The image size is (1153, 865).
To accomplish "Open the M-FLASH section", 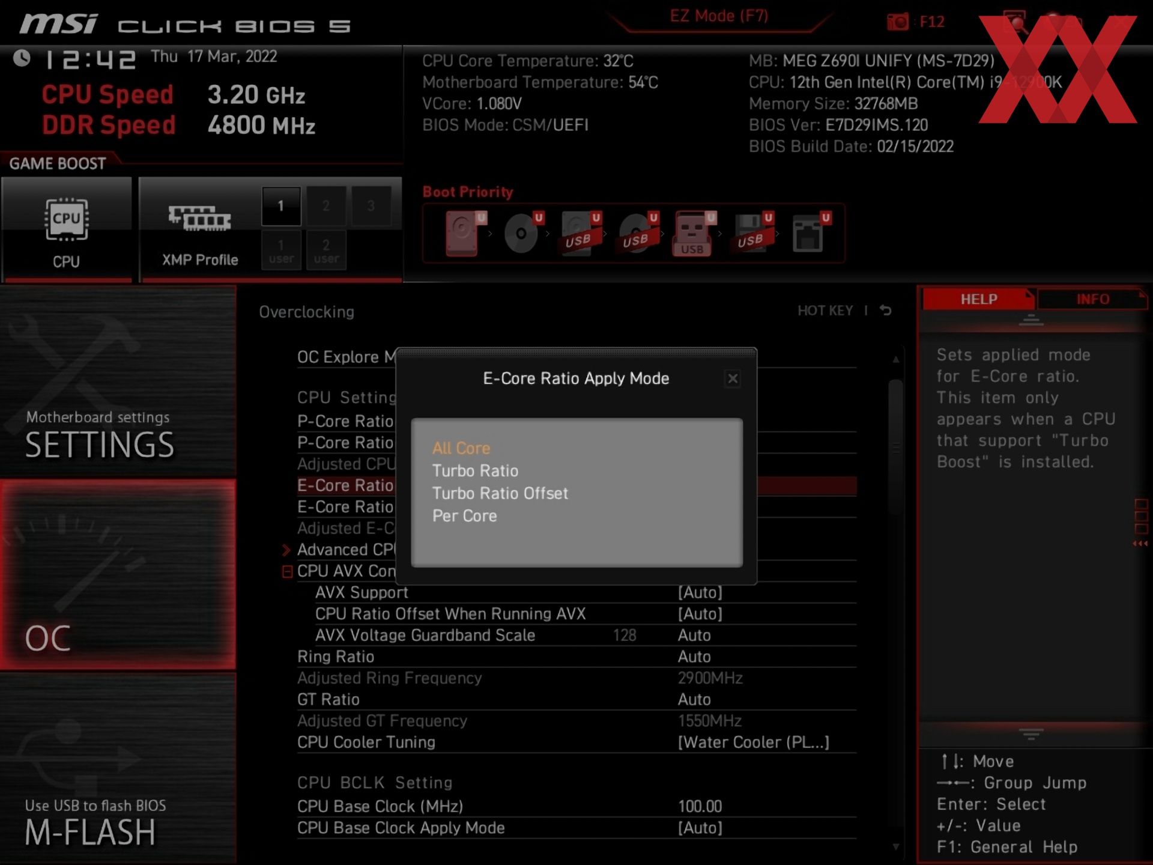I will pyautogui.click(x=118, y=769).
